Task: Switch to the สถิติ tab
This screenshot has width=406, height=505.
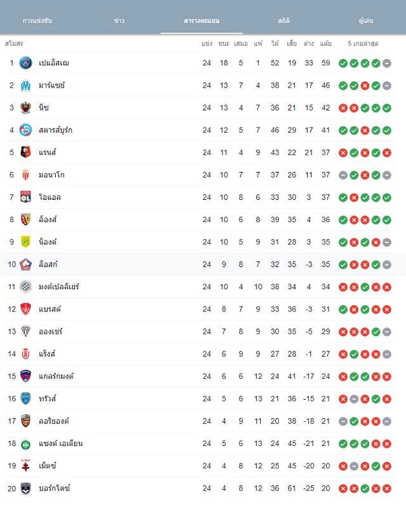Action: point(284,20)
